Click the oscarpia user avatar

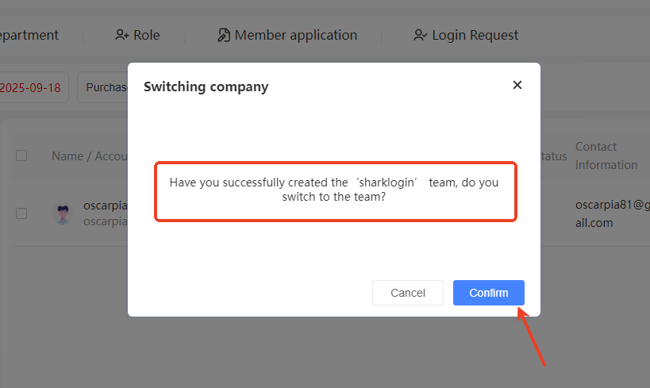pos(62,213)
